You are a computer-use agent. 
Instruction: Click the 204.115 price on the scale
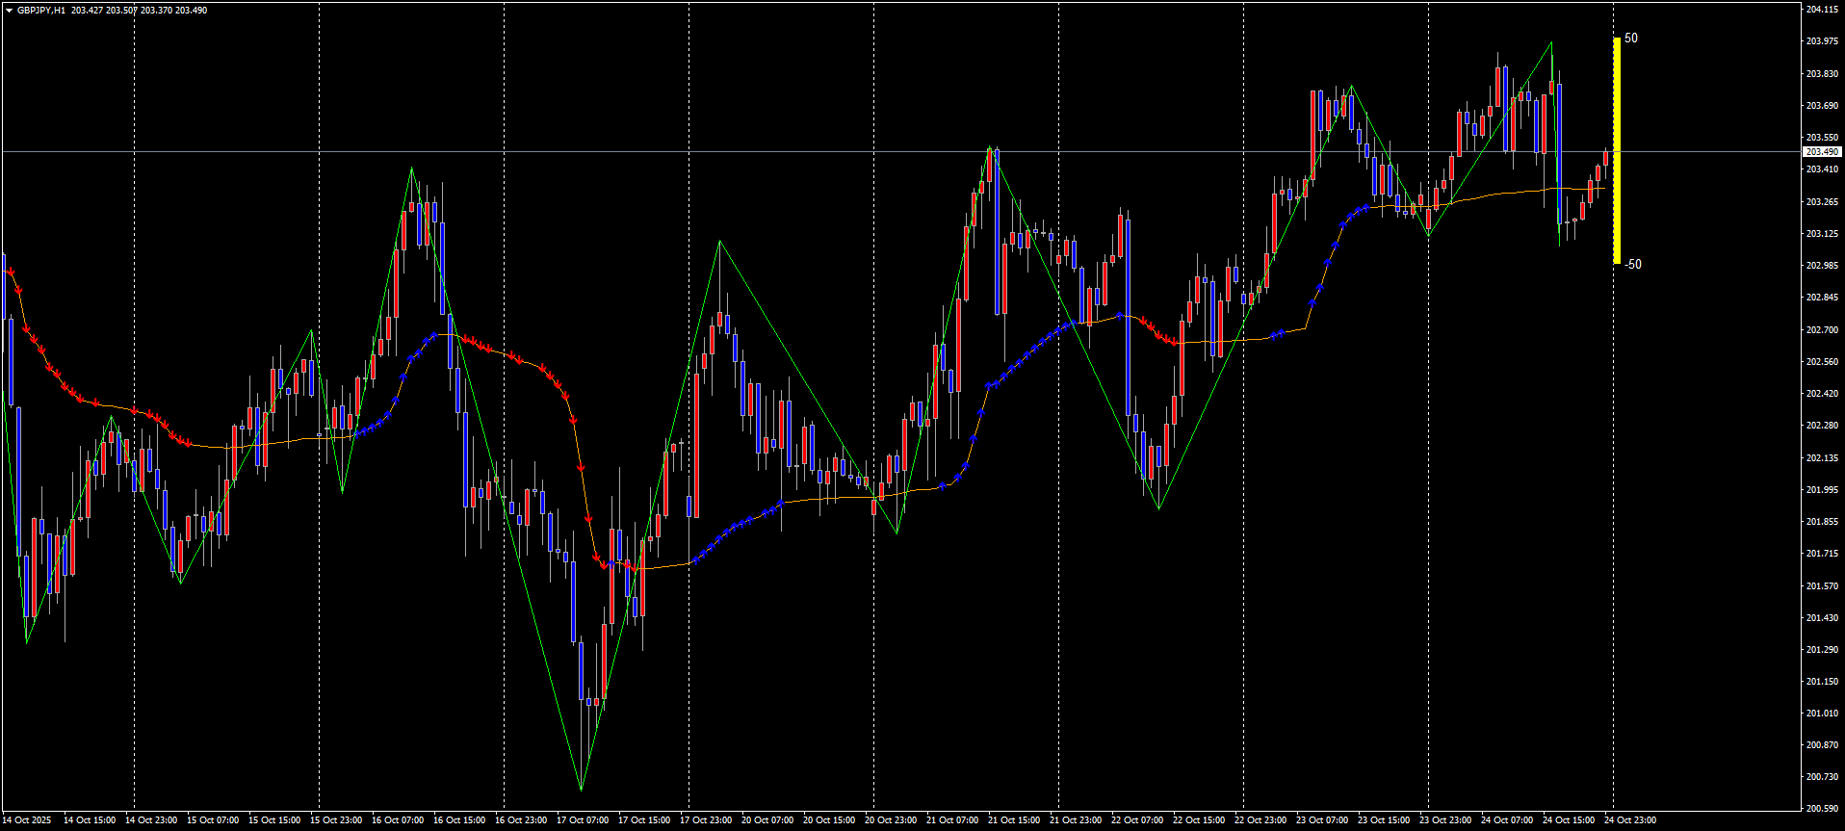(1821, 10)
